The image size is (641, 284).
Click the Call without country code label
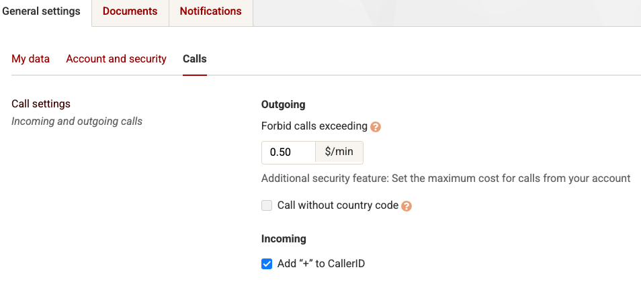click(x=338, y=205)
